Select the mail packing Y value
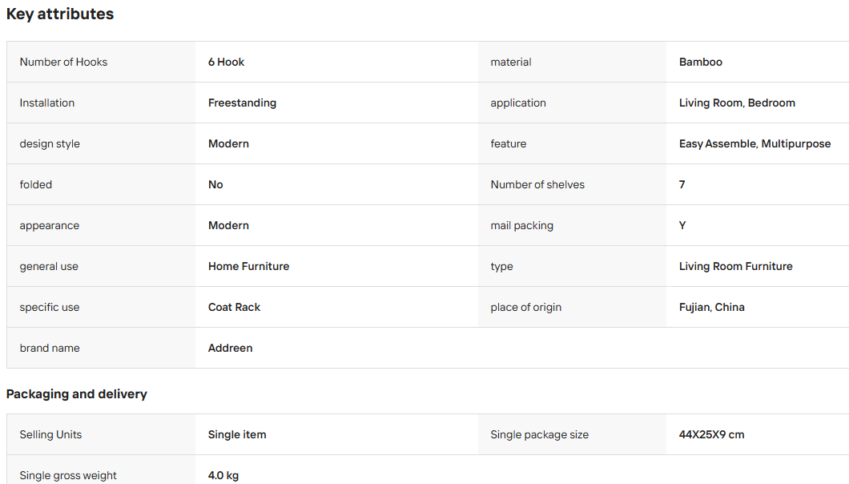 pyautogui.click(x=682, y=225)
